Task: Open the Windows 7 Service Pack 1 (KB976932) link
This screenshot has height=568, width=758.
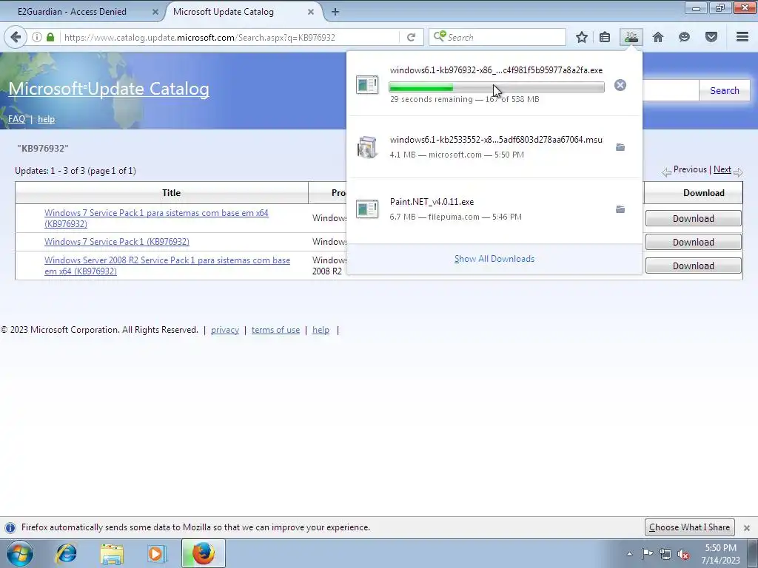Action: 117,242
